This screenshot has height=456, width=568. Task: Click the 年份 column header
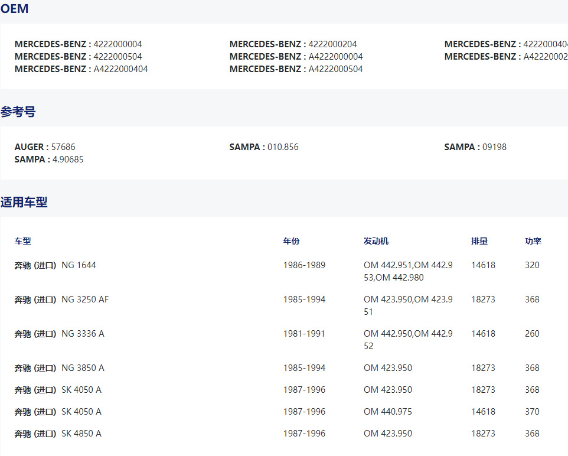[x=291, y=241]
